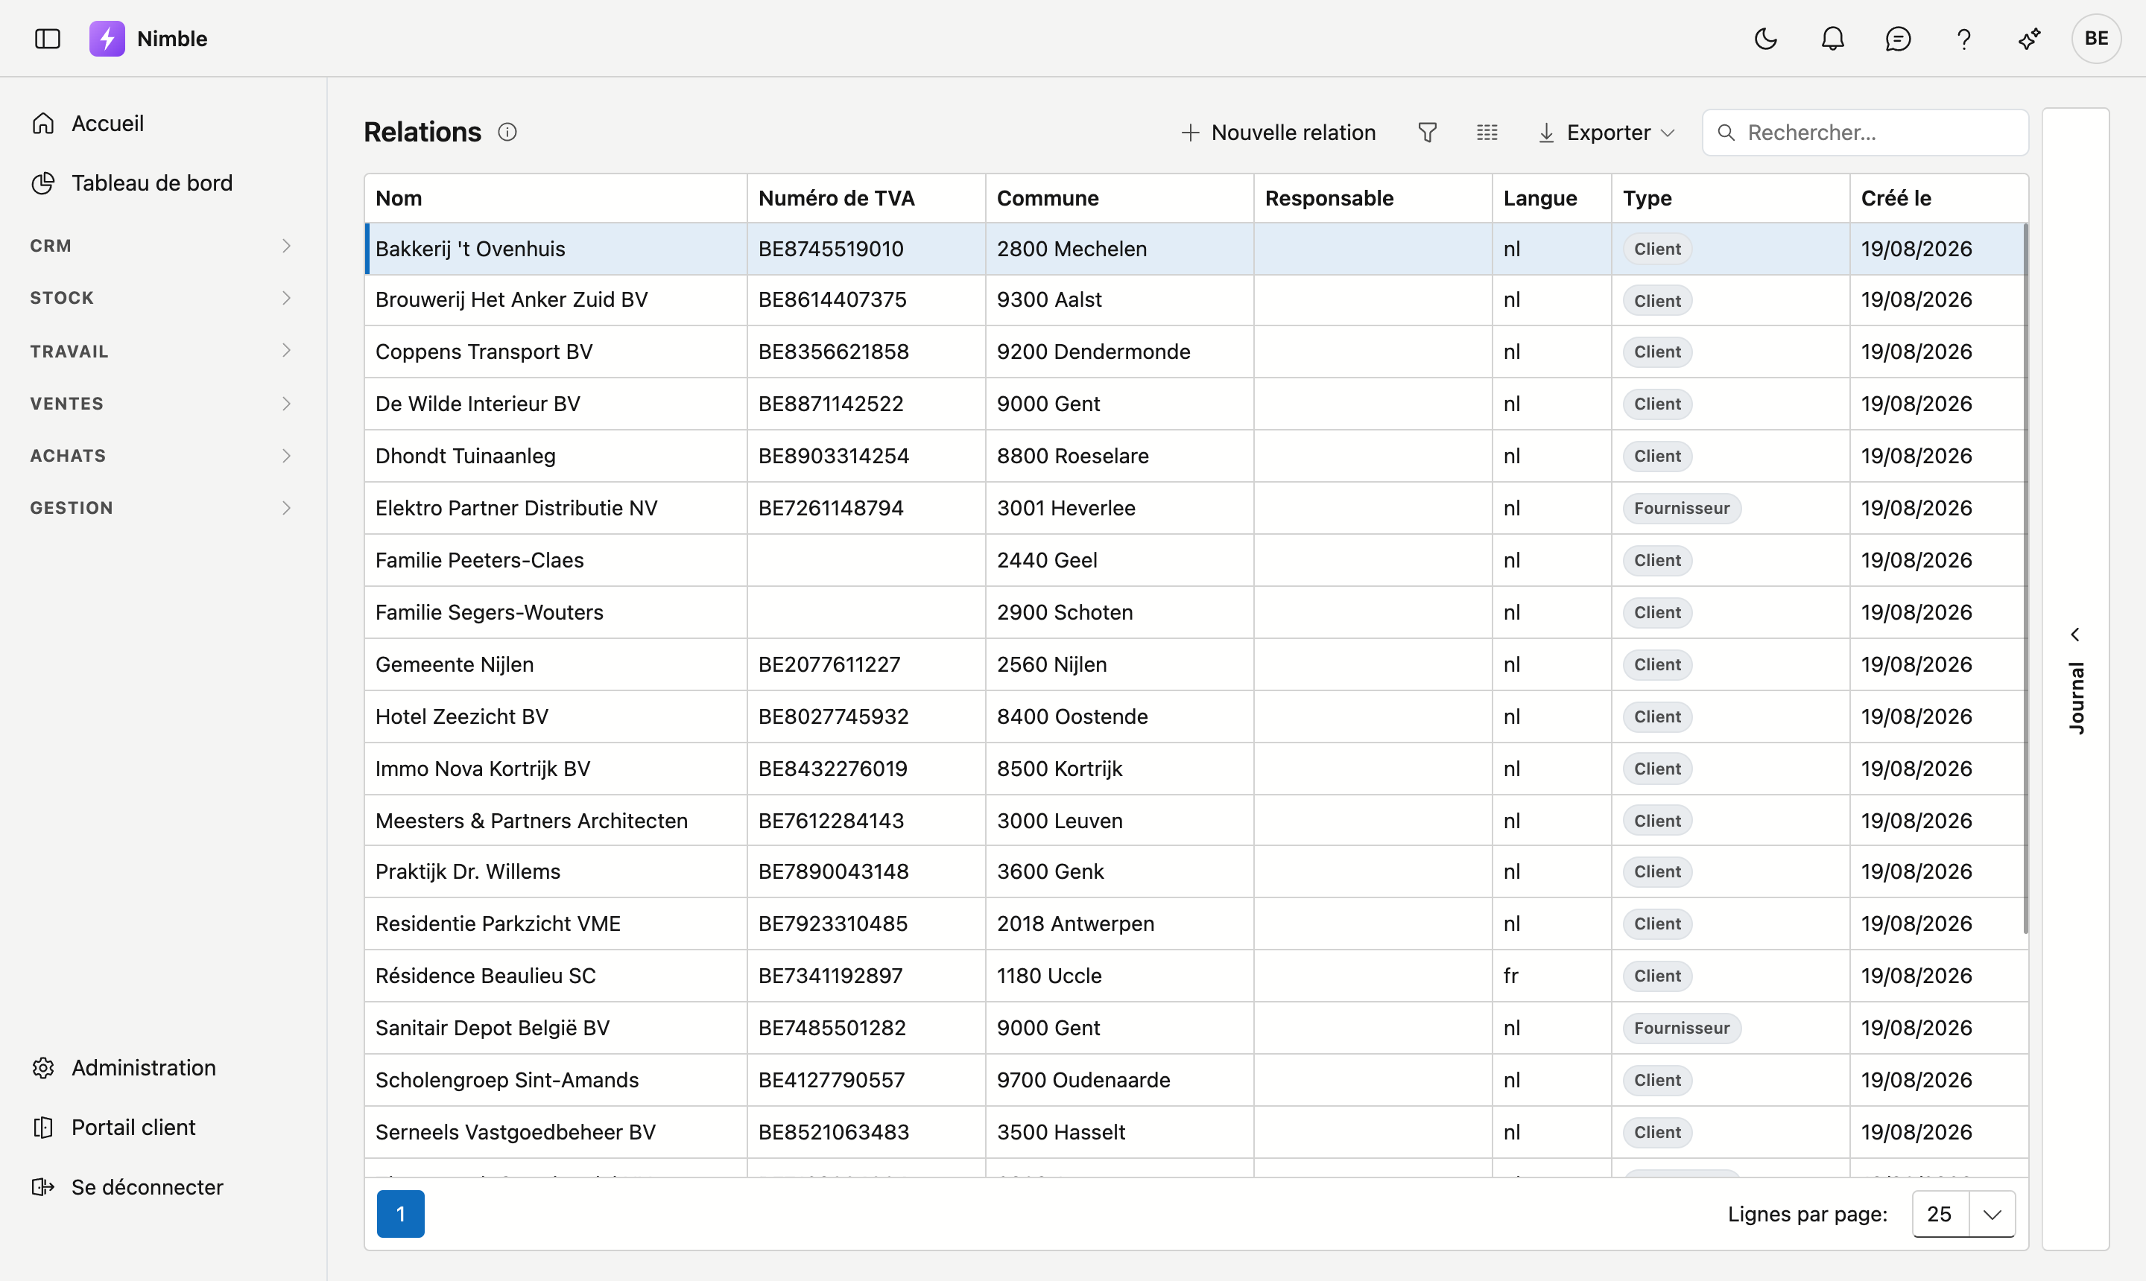The width and height of the screenshot is (2146, 1281).
Task: Open Gemeente Nijlen relation
Action: (x=1196, y=664)
